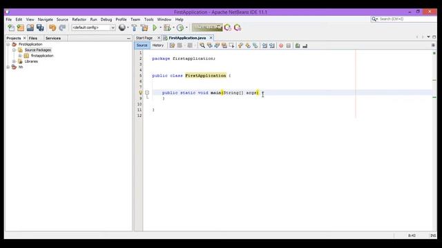Viewport: 442px width, 248px height.
Task: Open editor tabs list dropdown arrow
Action: pyautogui.click(x=428, y=37)
